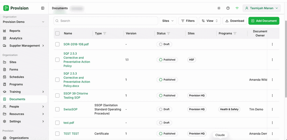This screenshot has height=140, width=287.
Task: Open the Sites filter dropdown
Action: coord(168,21)
